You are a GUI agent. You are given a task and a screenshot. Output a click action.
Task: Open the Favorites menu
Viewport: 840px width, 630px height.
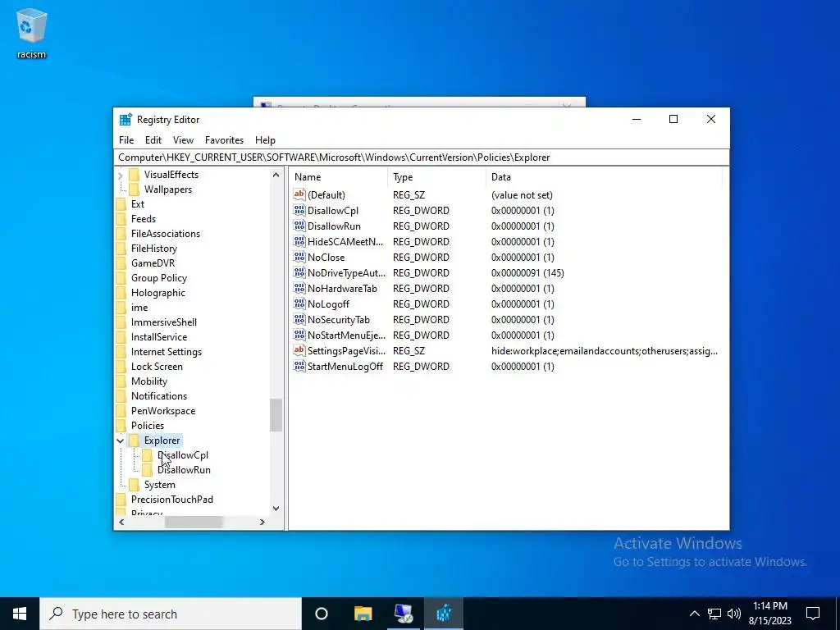224,140
